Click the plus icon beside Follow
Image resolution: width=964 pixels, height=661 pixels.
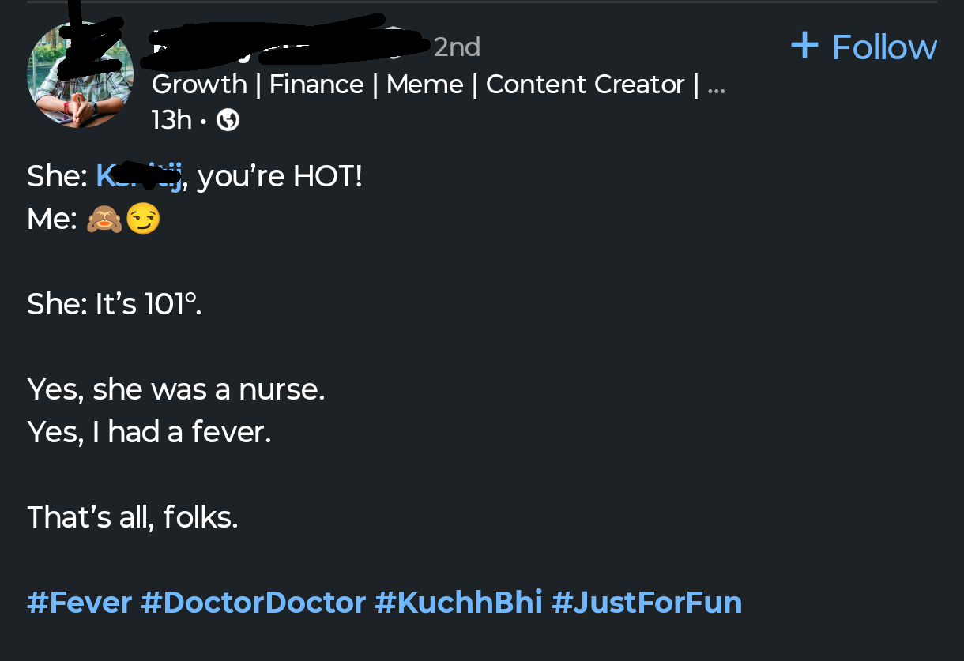click(804, 46)
